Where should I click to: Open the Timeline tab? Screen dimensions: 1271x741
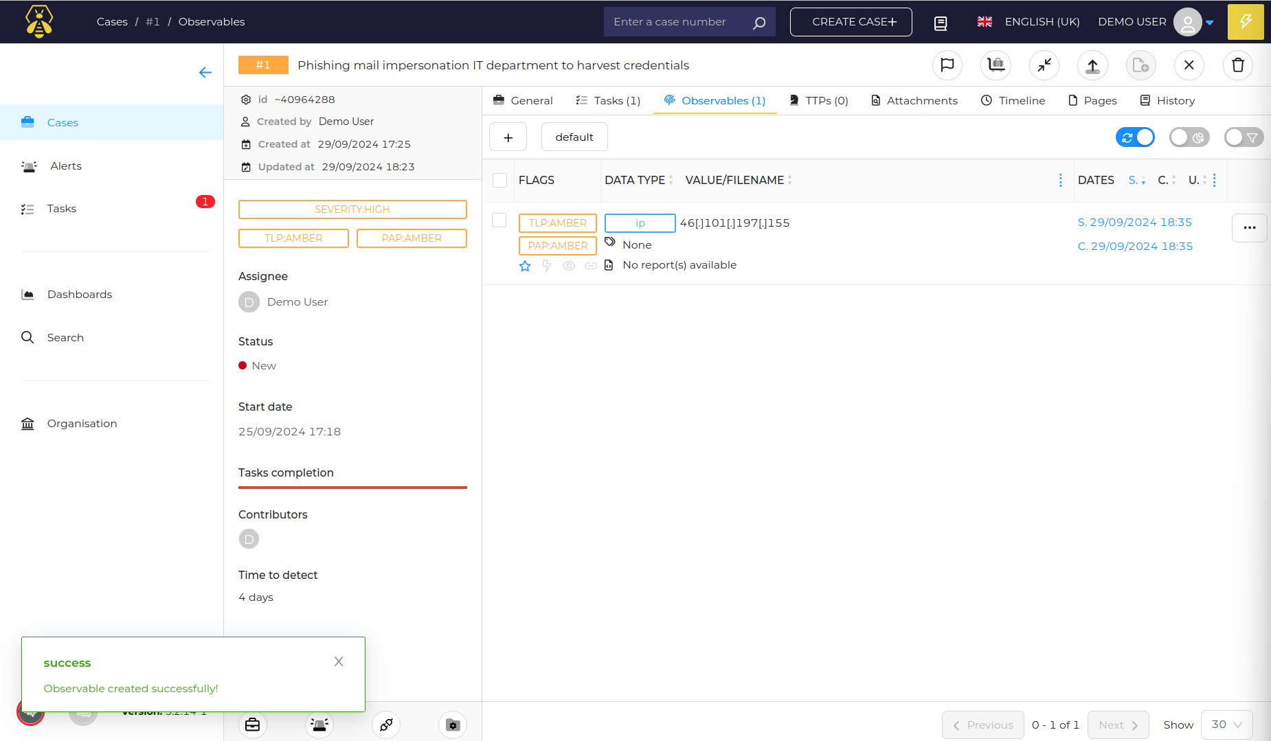point(1013,101)
